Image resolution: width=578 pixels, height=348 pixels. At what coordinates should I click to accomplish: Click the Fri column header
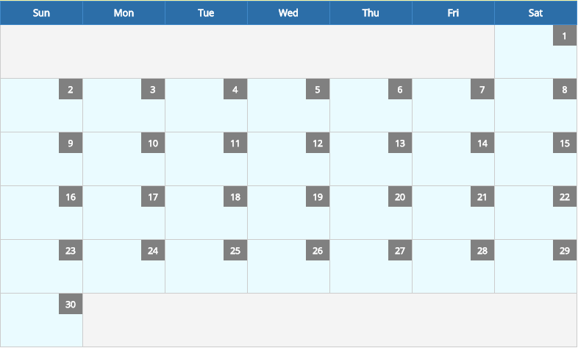pyautogui.click(x=454, y=13)
